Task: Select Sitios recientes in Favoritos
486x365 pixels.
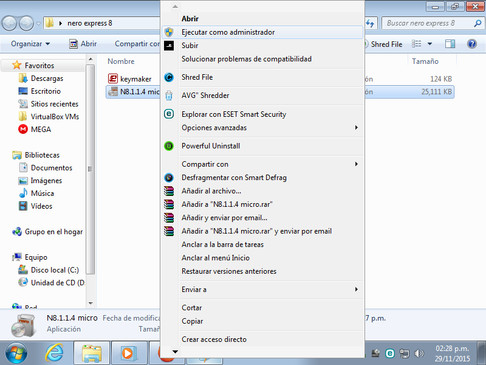Action: [x=49, y=103]
